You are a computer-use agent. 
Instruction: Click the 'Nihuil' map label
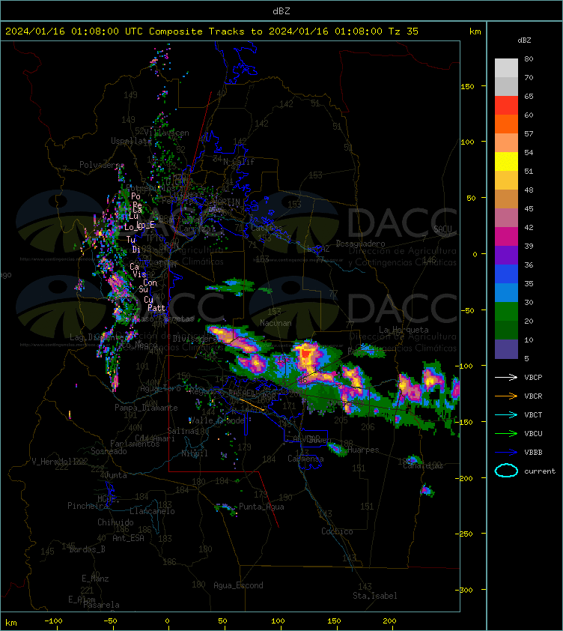click(195, 453)
